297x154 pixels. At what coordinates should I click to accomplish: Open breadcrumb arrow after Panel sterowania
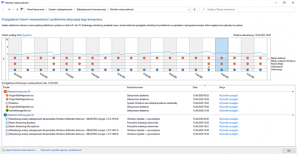[x=46, y=9]
